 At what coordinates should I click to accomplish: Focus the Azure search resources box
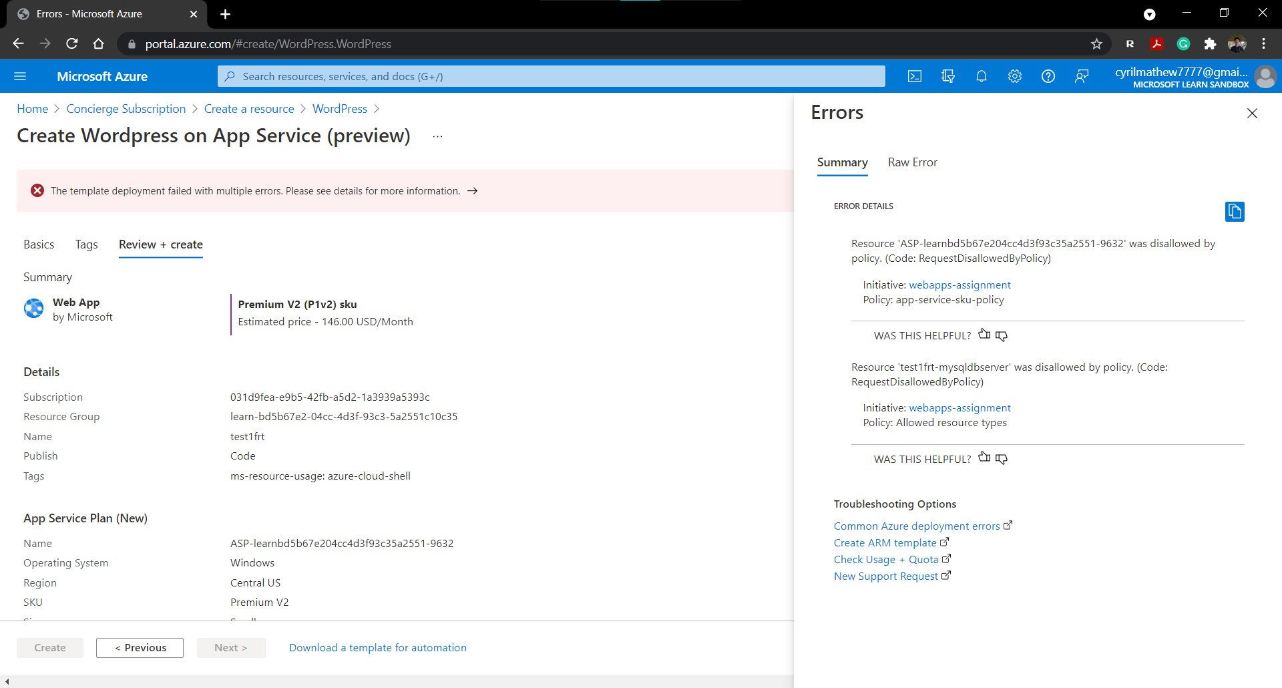tap(552, 76)
